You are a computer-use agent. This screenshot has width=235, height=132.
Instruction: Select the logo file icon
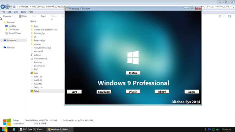(x=32, y=73)
